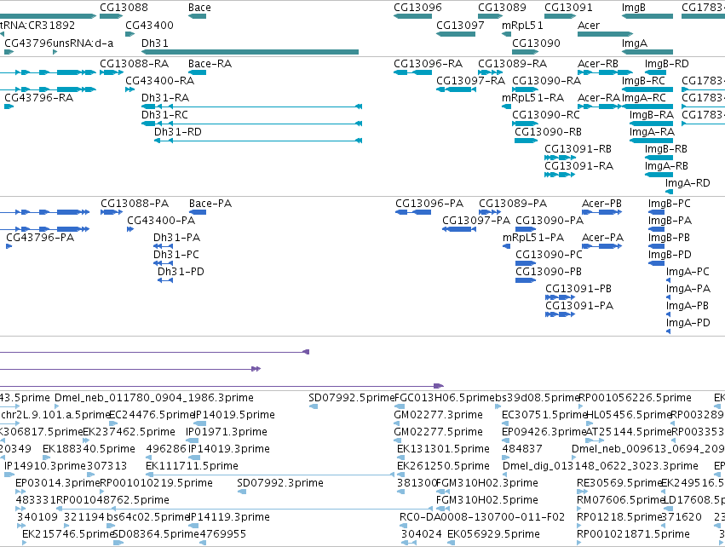Screen dimensions: 725x547
Task: Click the 'EP03014.3prime' EST label
Action: pos(58,483)
